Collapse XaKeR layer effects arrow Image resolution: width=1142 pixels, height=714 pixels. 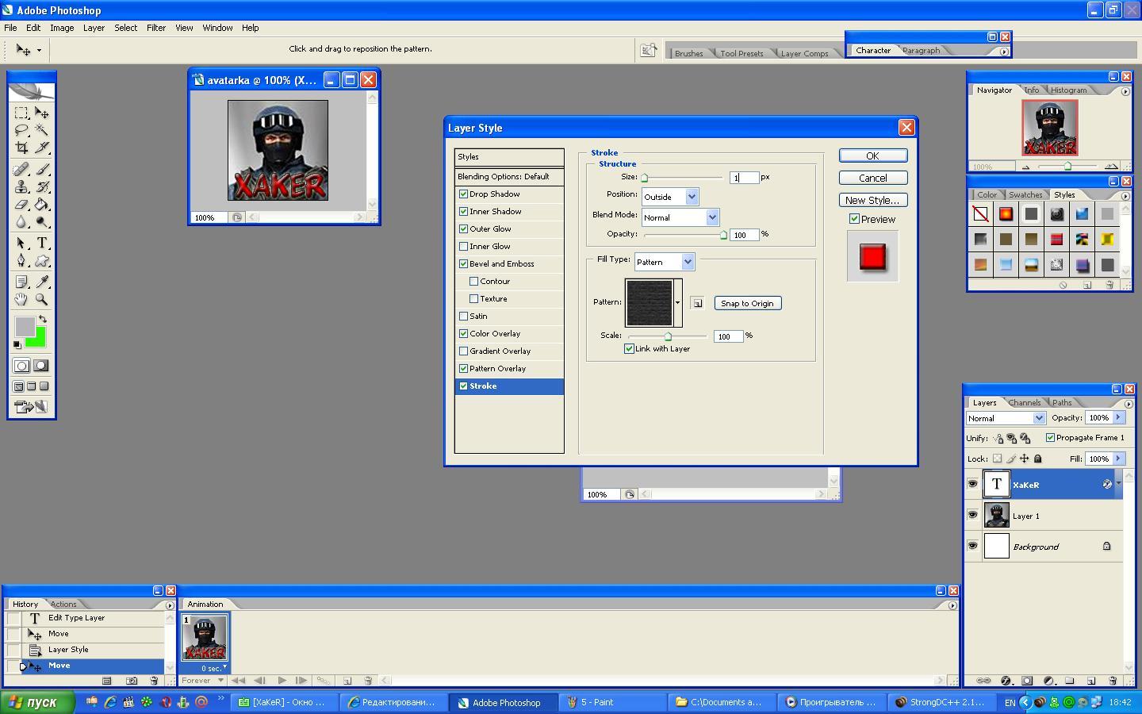(x=1119, y=483)
